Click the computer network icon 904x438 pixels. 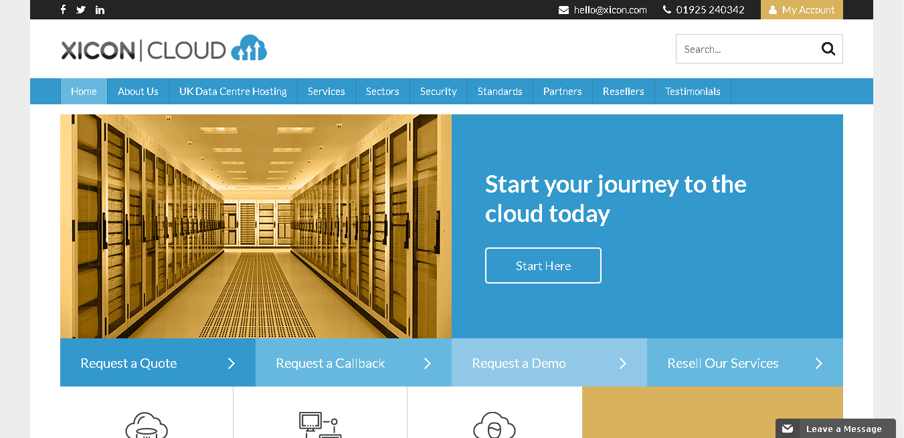click(x=320, y=425)
